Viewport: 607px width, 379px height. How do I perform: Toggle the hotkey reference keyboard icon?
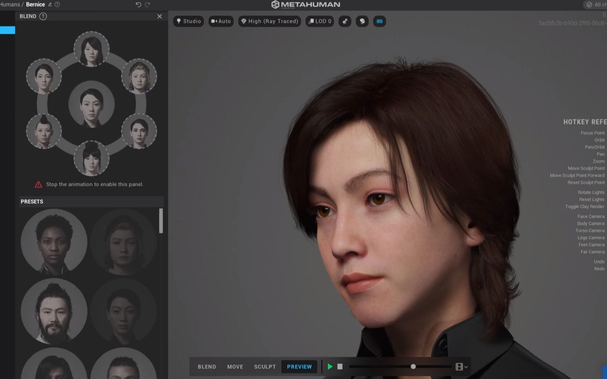(380, 21)
